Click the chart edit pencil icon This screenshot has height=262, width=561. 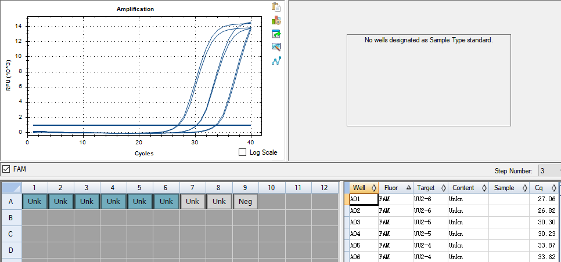[276, 47]
